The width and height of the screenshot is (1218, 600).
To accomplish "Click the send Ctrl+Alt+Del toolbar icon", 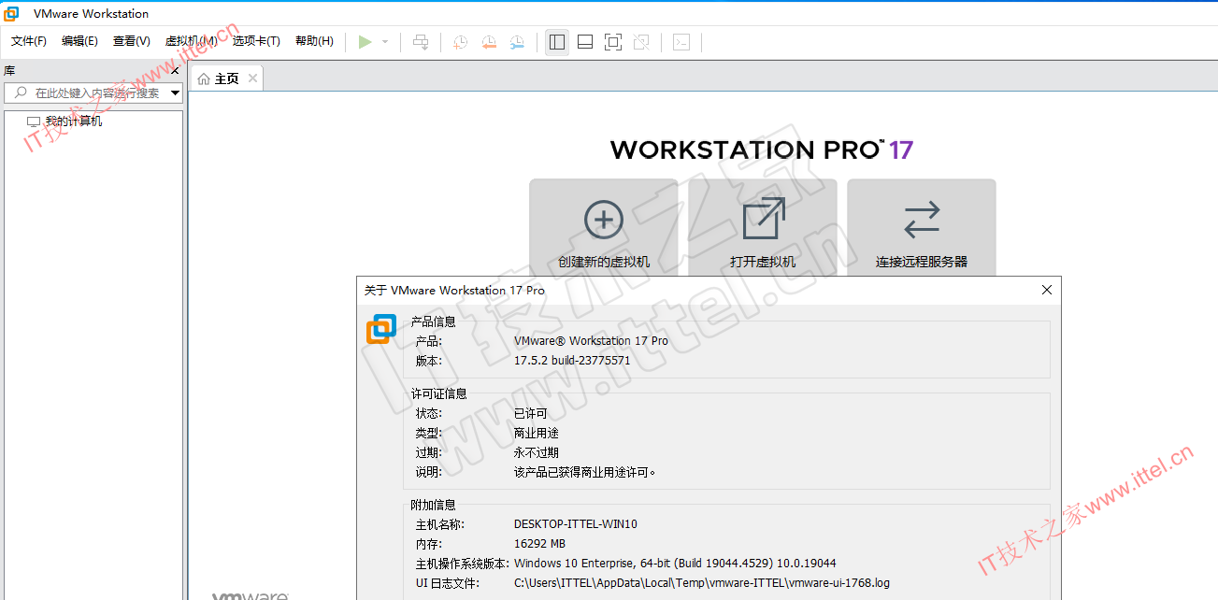I will click(x=421, y=41).
